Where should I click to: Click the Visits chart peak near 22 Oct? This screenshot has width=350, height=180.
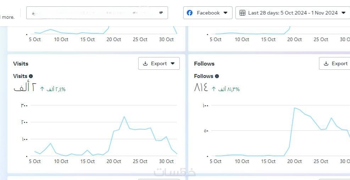coord(124,117)
